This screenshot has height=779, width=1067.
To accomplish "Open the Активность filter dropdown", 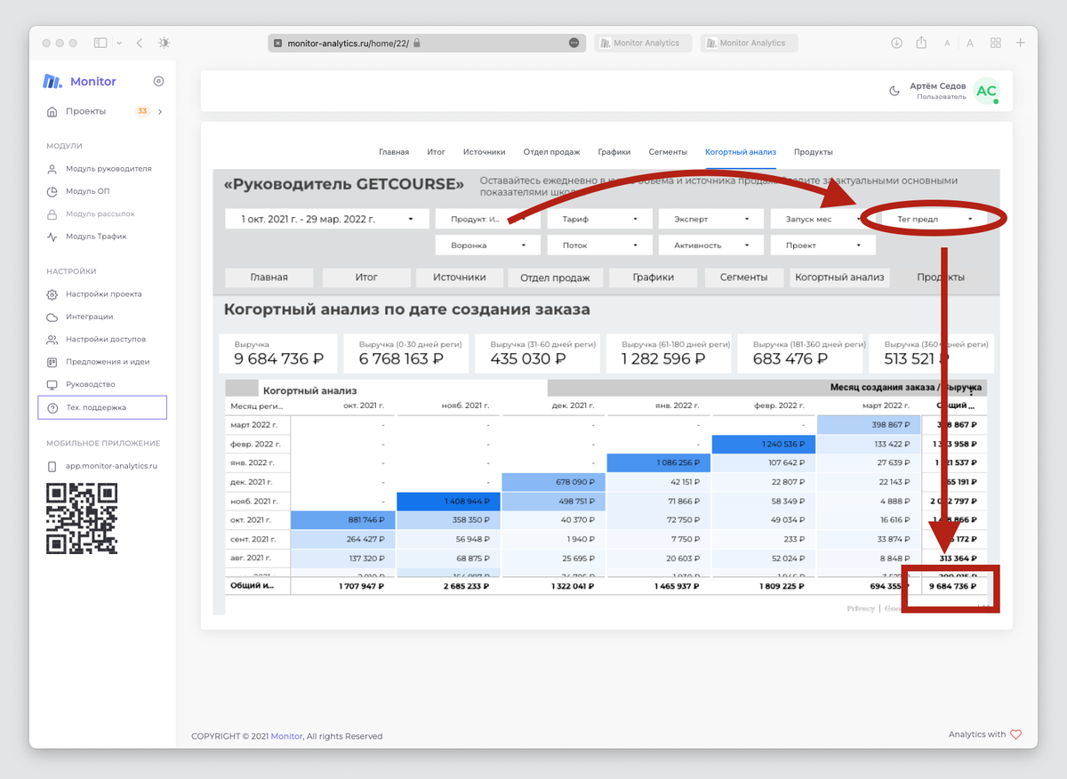I will click(712, 245).
